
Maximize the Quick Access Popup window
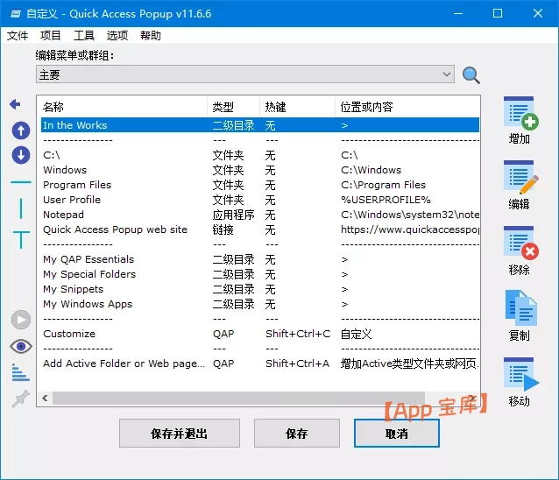click(498, 13)
